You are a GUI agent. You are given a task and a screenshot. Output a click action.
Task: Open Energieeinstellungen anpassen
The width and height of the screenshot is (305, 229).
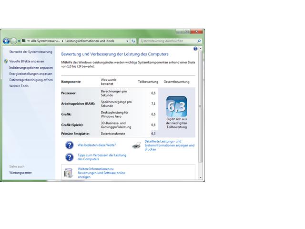pyautogui.click(x=30, y=74)
